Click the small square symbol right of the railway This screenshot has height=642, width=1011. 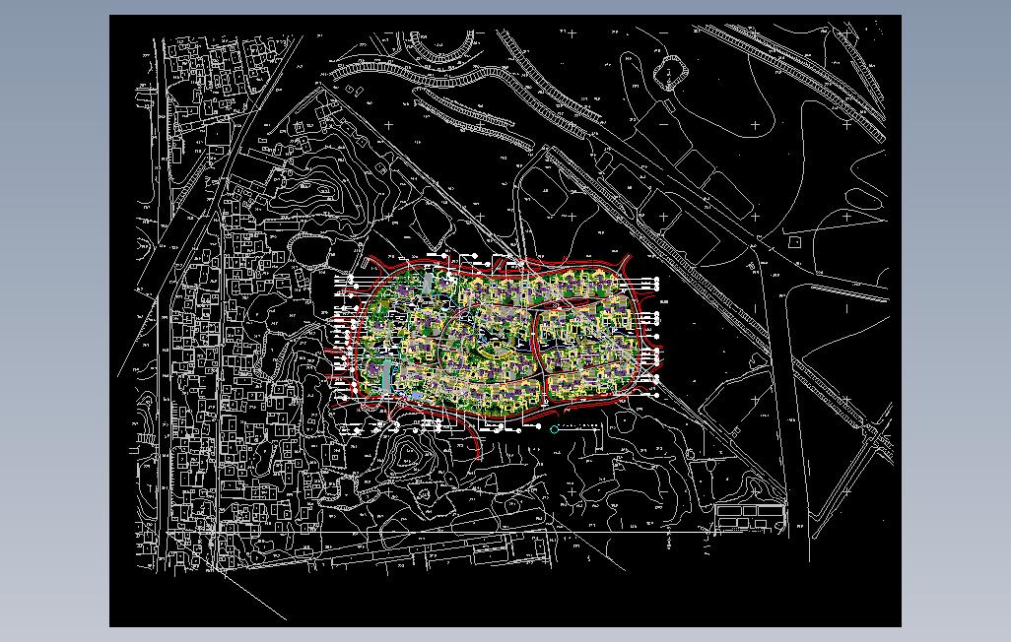pos(794,241)
